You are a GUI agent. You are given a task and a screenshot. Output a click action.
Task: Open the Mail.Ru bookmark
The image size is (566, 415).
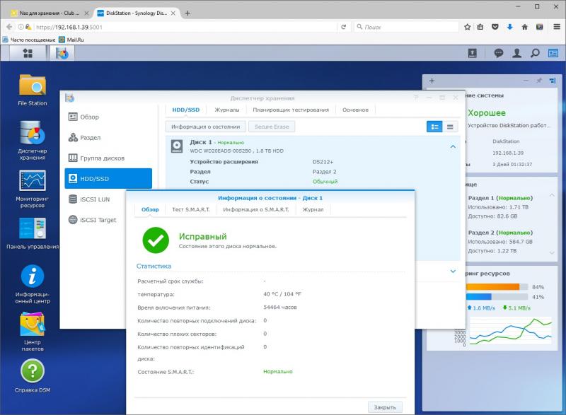[71, 40]
